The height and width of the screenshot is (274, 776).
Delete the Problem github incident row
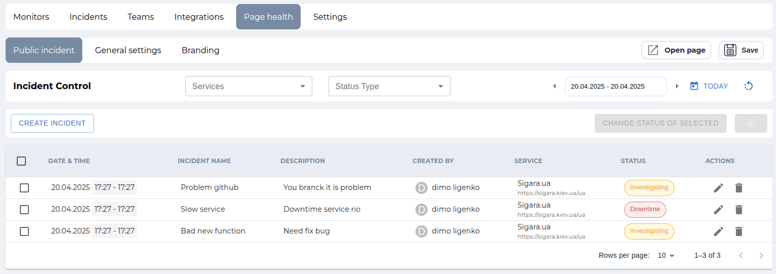pyautogui.click(x=739, y=188)
